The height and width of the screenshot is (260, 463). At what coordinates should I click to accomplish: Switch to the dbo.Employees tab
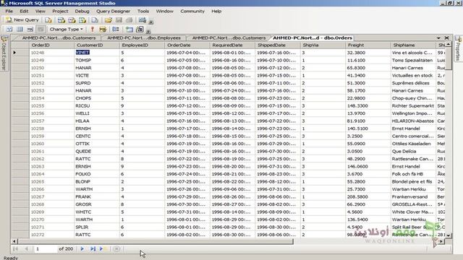143,38
